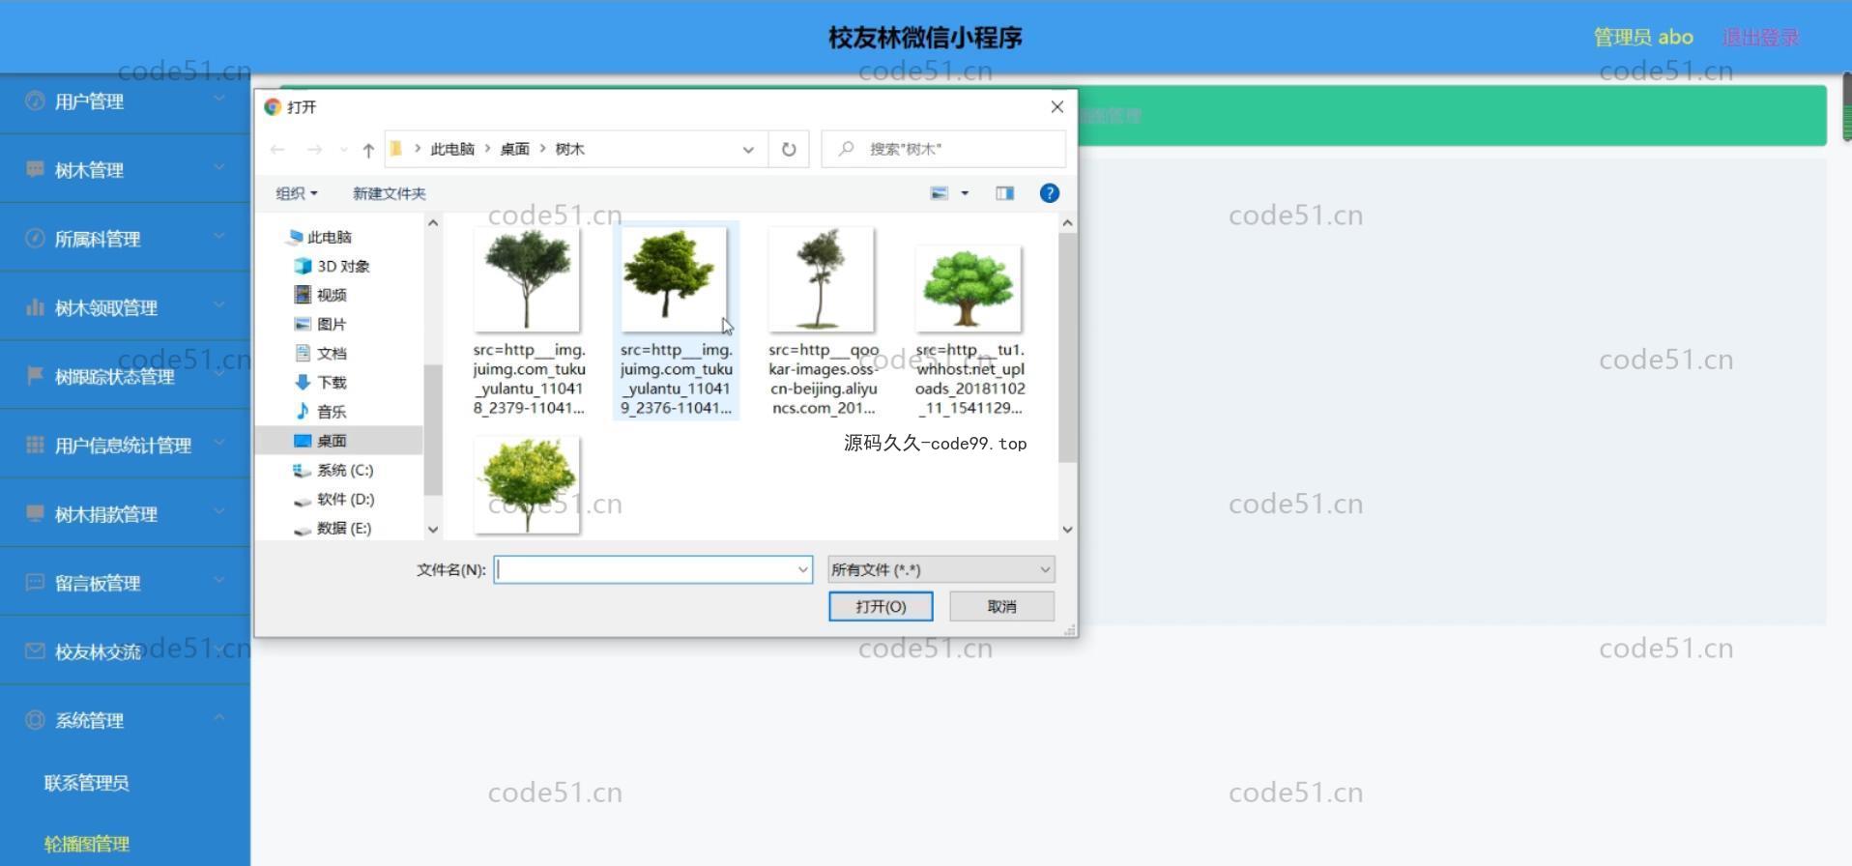
Task: Expand the 树木管理 menu chevron
Action: tap(219, 167)
